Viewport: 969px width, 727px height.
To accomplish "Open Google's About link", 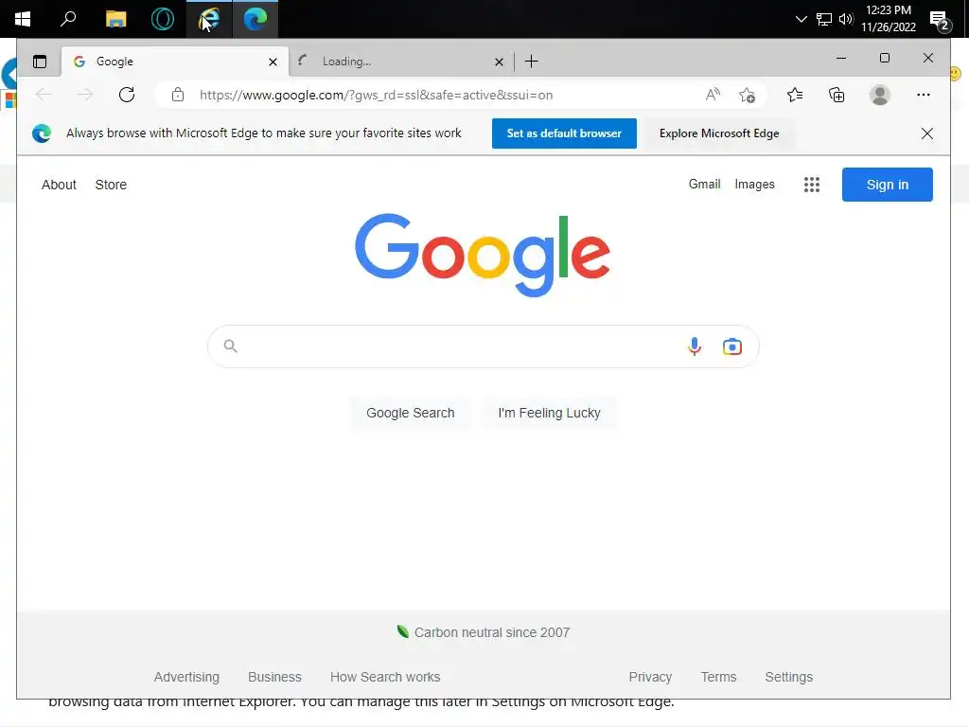I will tap(59, 185).
